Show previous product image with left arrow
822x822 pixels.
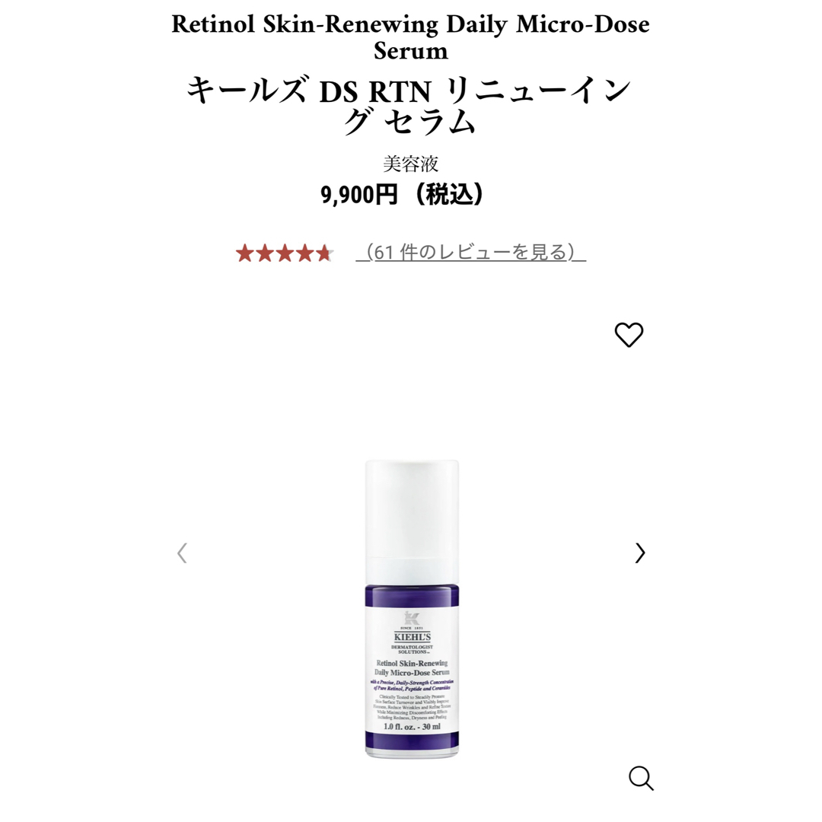(182, 553)
